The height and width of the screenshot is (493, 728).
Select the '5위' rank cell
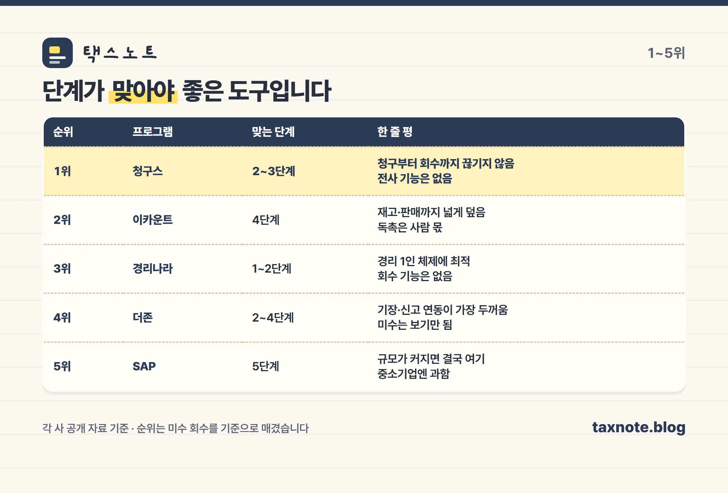[x=62, y=367]
